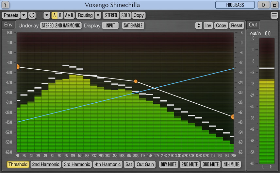Switch to the 3rd Harmonic tab
Viewport: 280px width, 173px height.
(x=77, y=164)
